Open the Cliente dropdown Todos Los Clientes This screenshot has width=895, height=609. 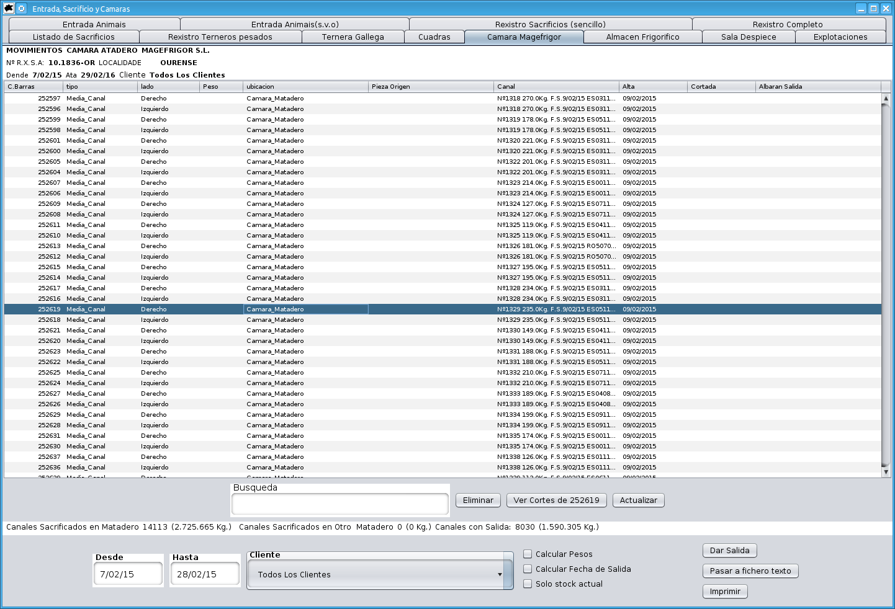tap(380, 574)
